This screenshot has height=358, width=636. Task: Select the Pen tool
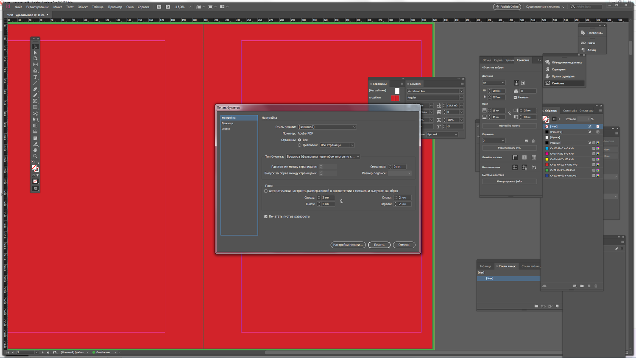(x=35, y=89)
